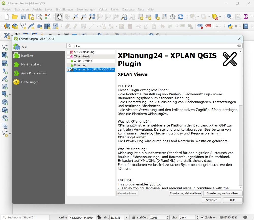The width and height of the screenshot is (254, 220).
Task: Uncheck the XPlanung24 plugin checkbox
Action: [68, 70]
